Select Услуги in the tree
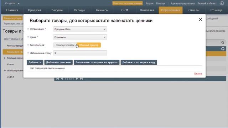228x128 pixels. tap(10, 64)
